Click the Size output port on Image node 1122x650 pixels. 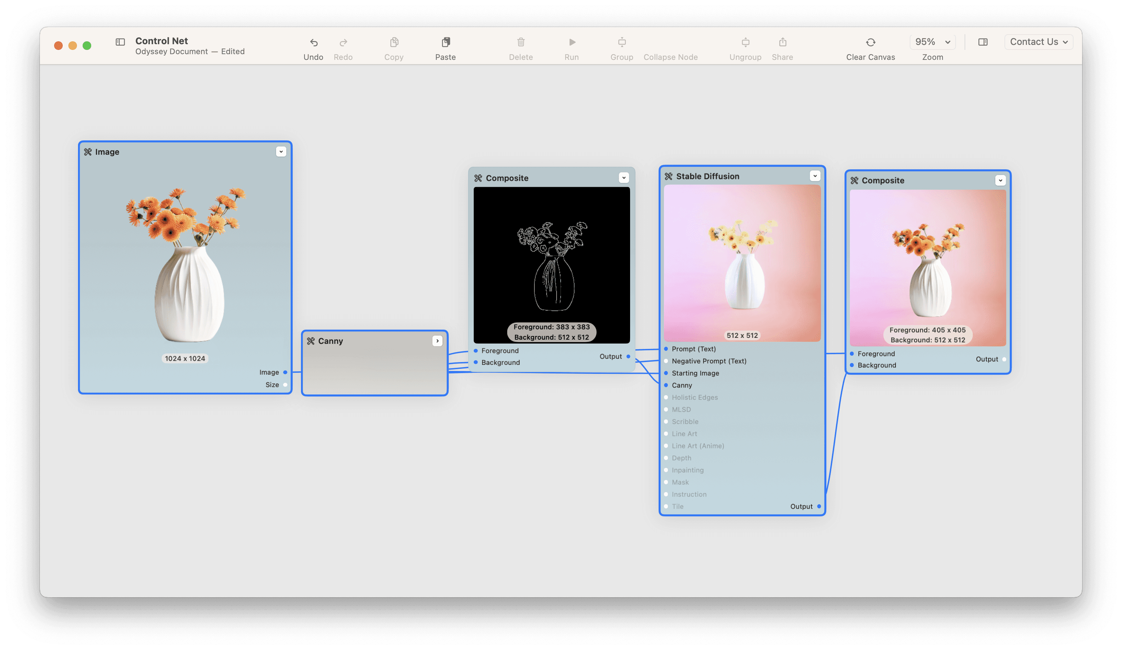coord(285,385)
